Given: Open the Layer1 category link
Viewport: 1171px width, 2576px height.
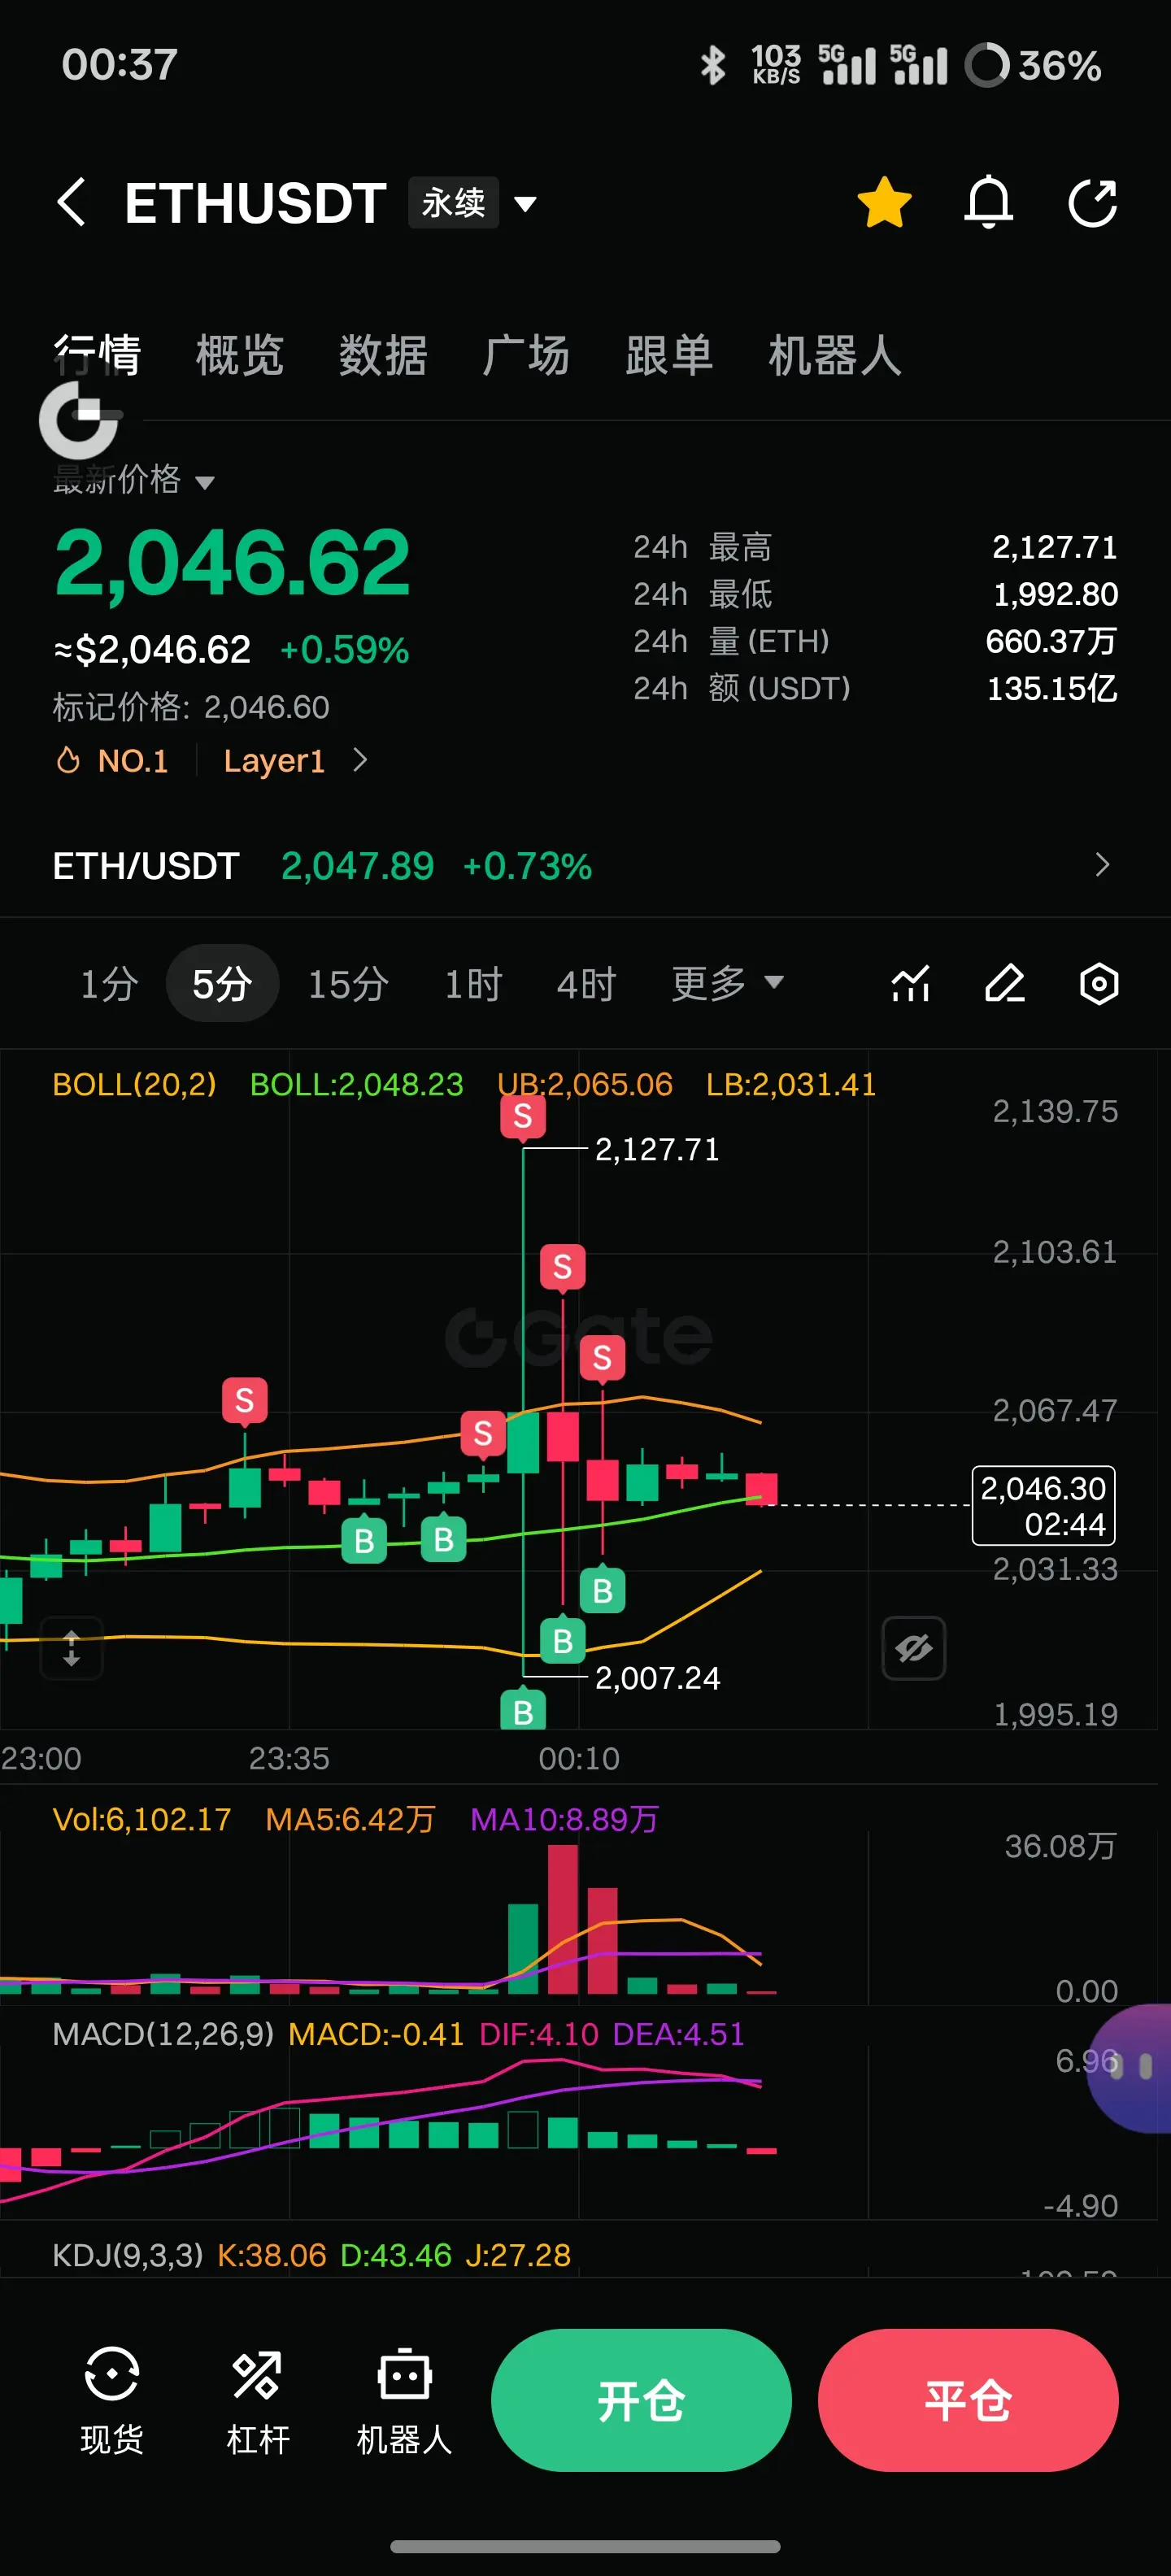Looking at the screenshot, I should (x=274, y=761).
